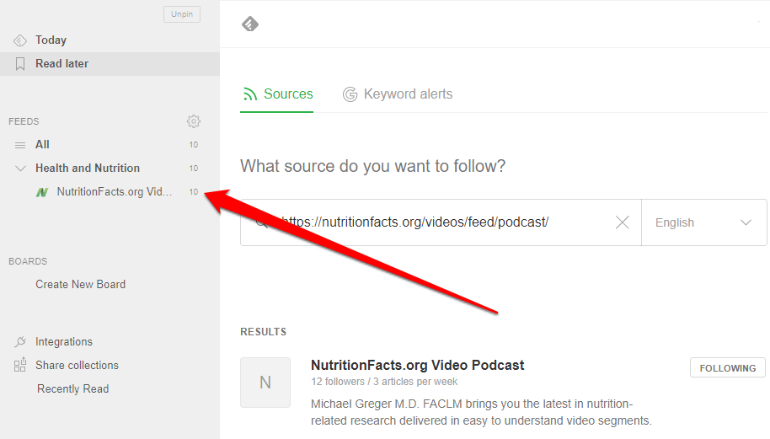Clear the search field with X icon

pos(622,222)
